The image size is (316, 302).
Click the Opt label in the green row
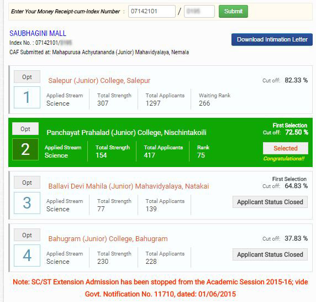(x=25, y=129)
